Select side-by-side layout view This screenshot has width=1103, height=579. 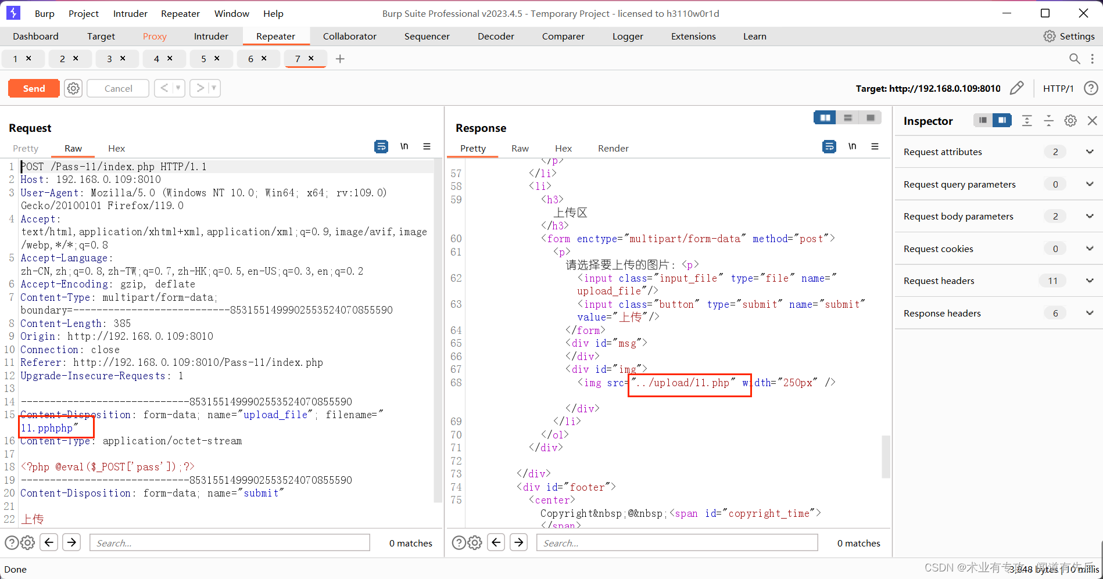(825, 118)
